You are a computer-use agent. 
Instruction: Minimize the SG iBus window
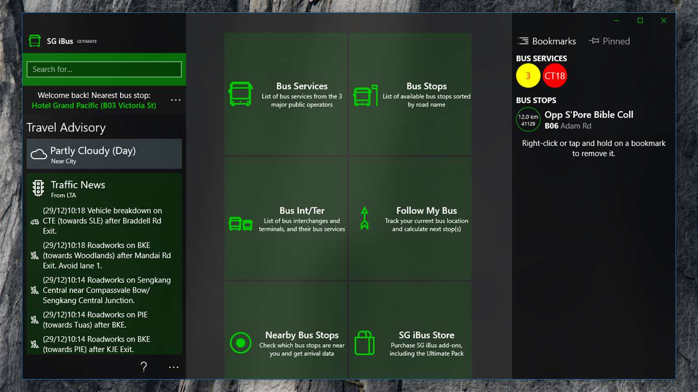click(617, 20)
